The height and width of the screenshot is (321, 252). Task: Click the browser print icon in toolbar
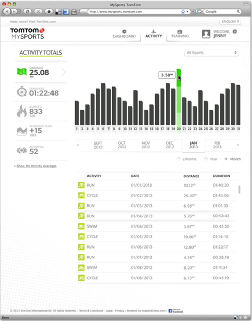coord(74,12)
